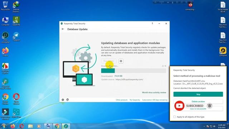Open Secret Master BD document on desktop
This screenshot has height=129, width=229.
click(223, 7)
